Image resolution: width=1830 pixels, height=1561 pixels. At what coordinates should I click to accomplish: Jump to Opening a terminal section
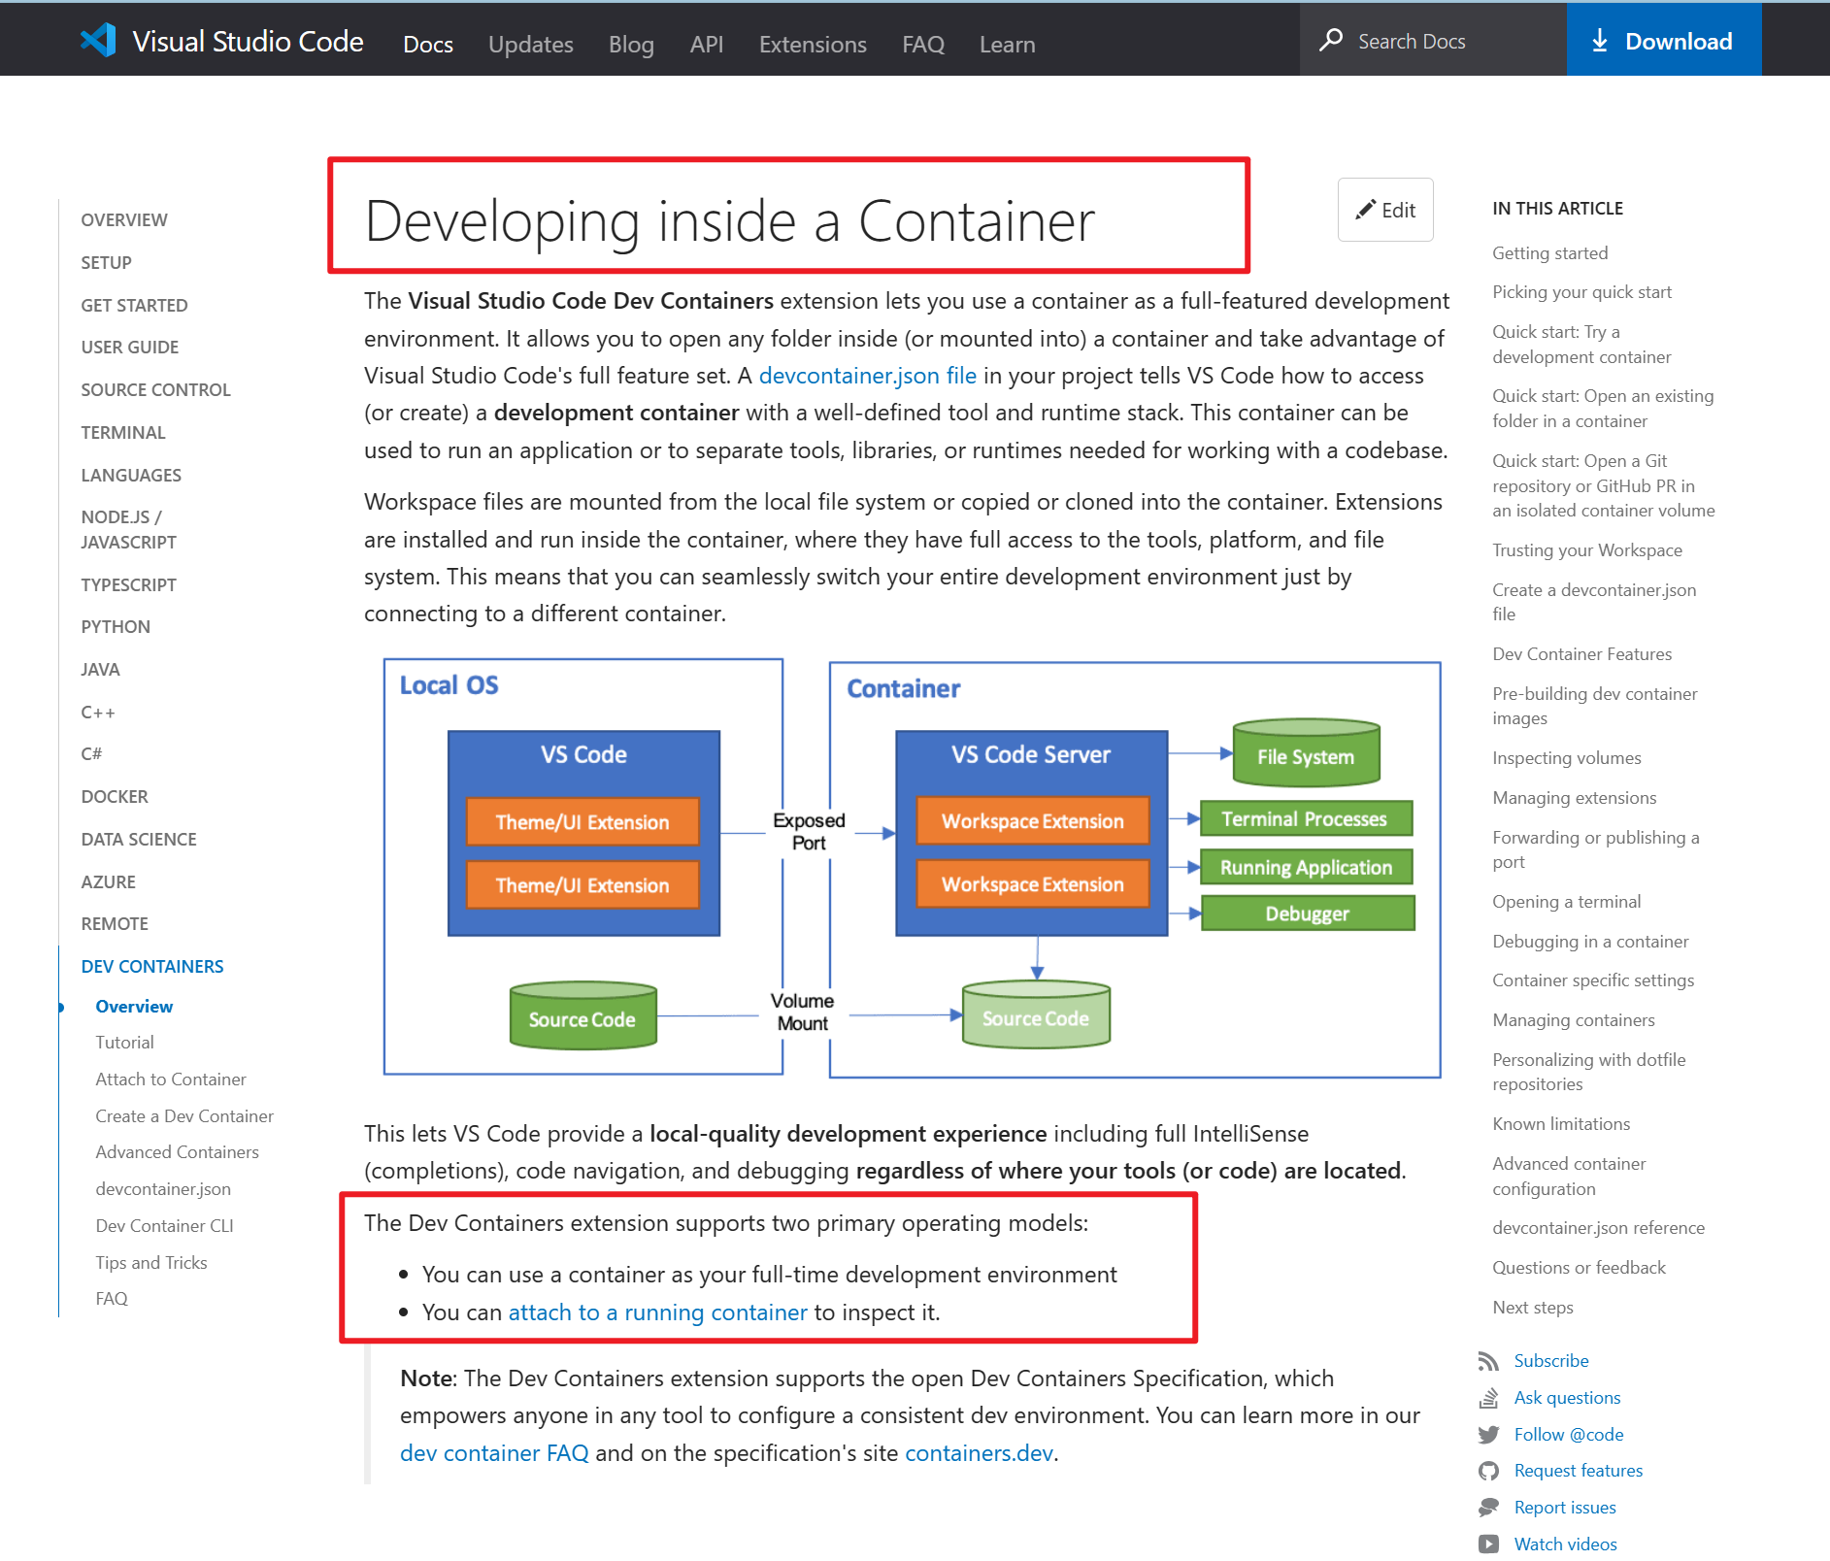[x=1566, y=901]
